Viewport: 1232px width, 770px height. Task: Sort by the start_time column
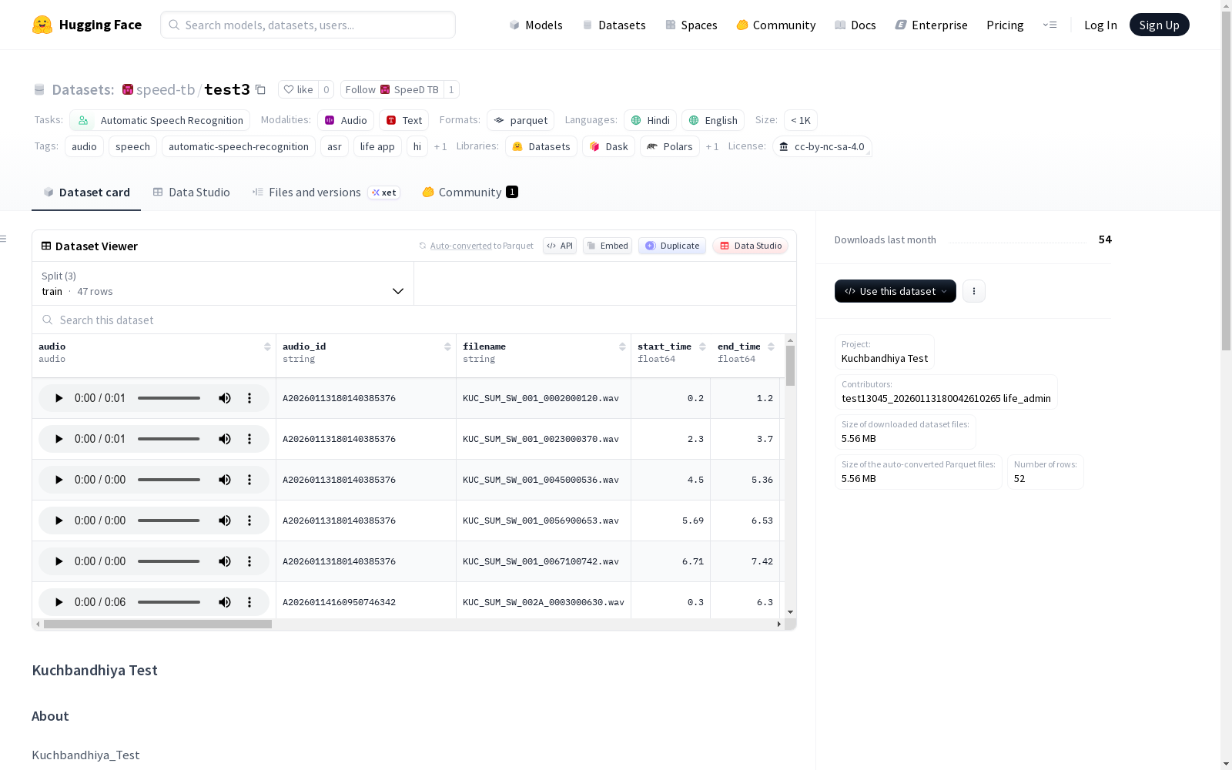[x=702, y=347]
